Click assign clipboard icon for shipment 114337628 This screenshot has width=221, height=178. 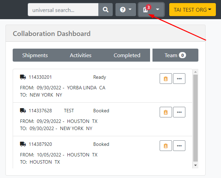click(x=166, y=112)
